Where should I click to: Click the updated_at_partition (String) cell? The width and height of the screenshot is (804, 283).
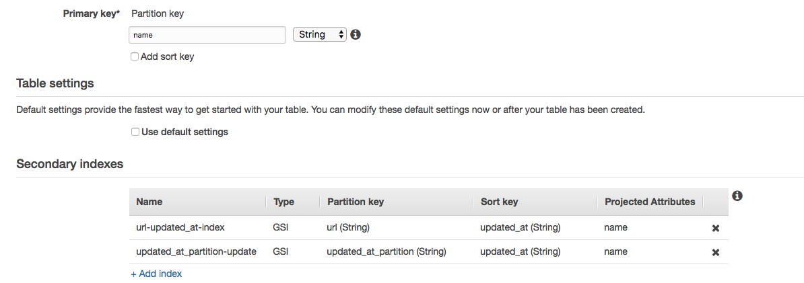[387, 252]
